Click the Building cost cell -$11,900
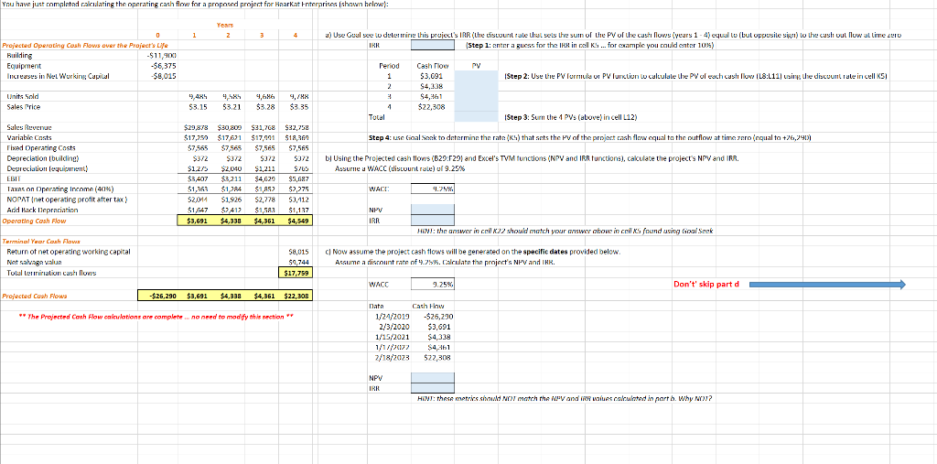937x464 pixels. coord(158,55)
